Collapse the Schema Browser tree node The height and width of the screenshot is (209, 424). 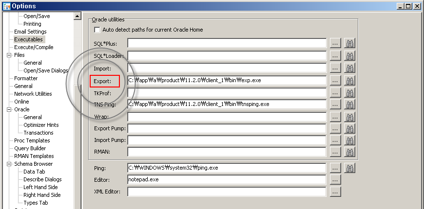(x=9, y=164)
